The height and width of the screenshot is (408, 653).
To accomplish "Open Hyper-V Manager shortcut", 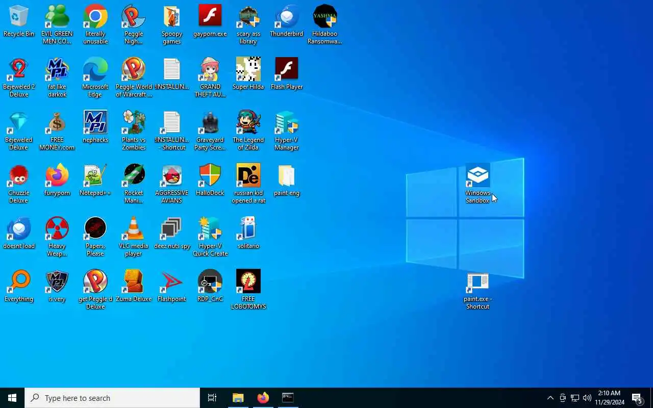I will (x=287, y=131).
